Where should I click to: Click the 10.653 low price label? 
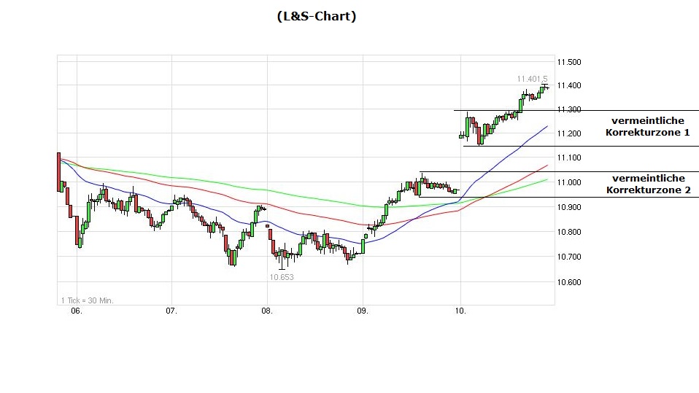tap(282, 277)
